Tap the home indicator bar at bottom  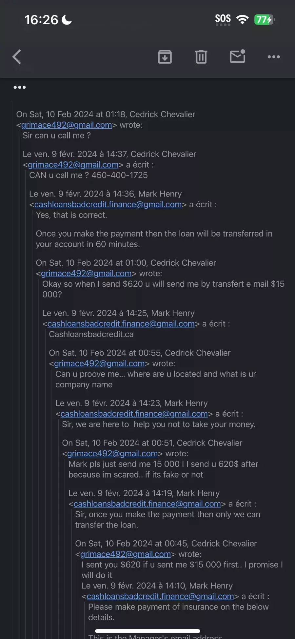147,631
